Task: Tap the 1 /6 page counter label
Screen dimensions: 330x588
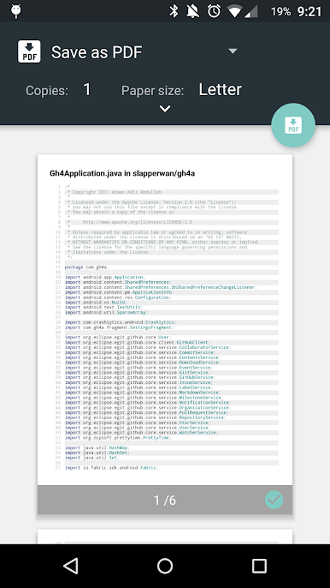Action: pyautogui.click(x=165, y=500)
